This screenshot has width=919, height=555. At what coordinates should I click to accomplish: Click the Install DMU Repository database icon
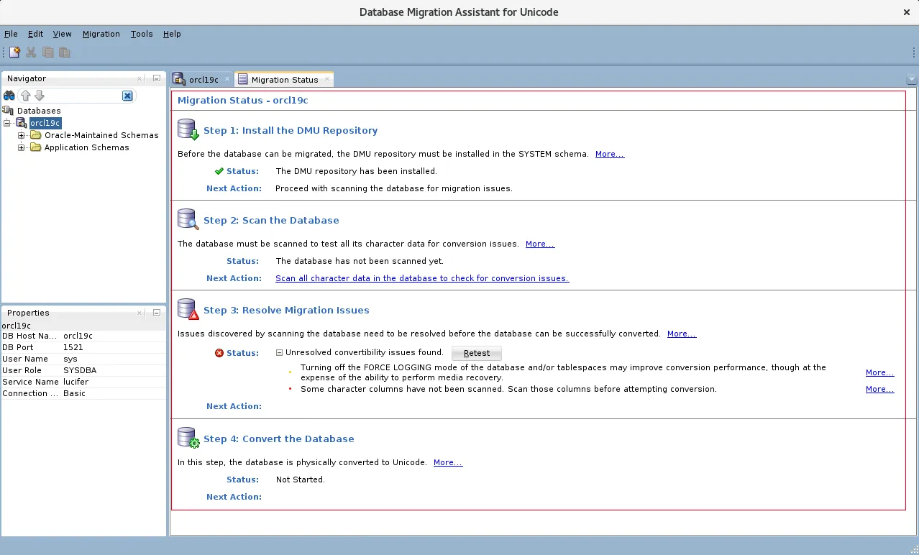pos(186,129)
